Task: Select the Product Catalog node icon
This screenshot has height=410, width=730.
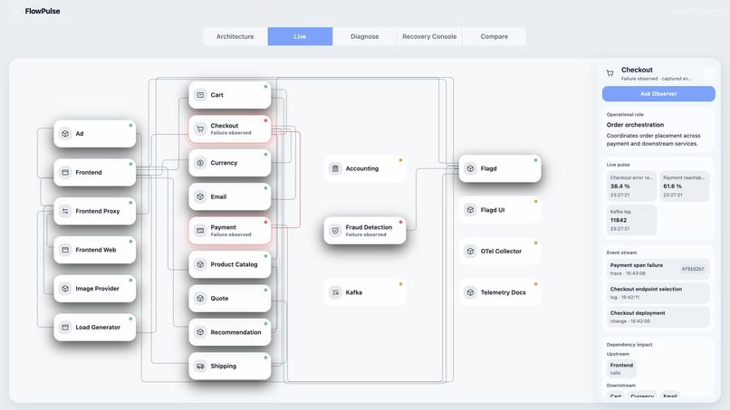Action: pyautogui.click(x=200, y=264)
